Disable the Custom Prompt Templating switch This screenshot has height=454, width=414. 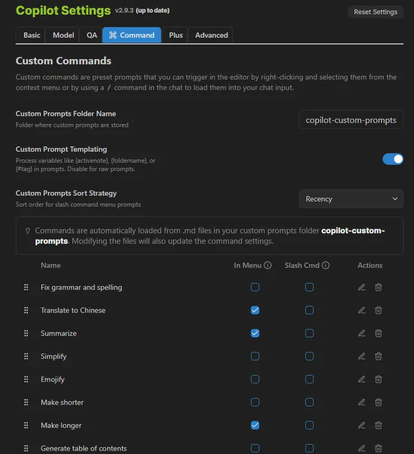pos(393,159)
